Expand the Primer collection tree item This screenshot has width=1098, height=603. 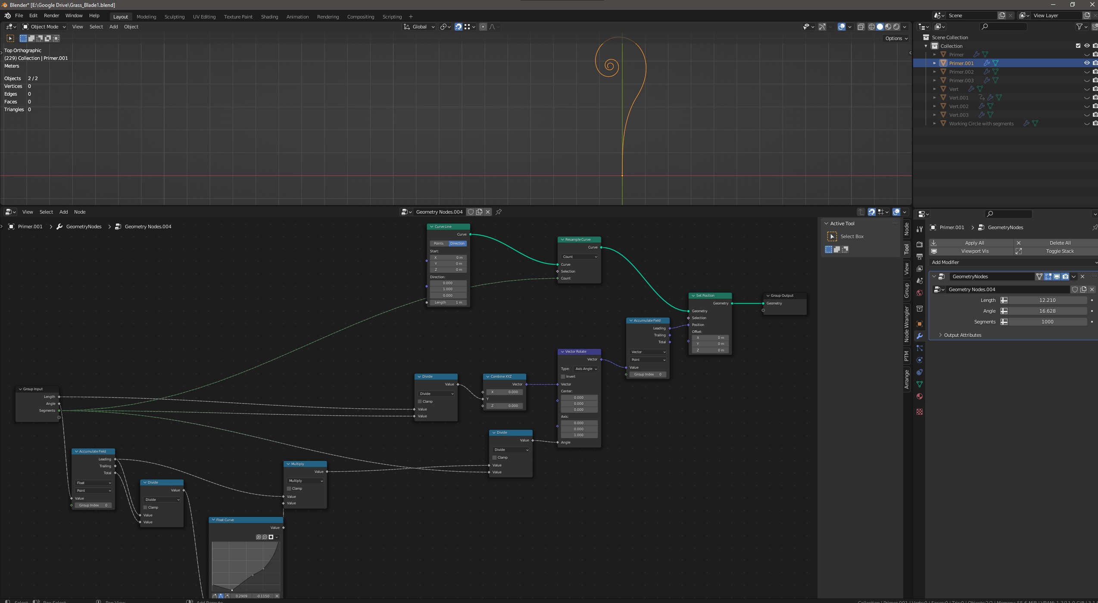935,54
